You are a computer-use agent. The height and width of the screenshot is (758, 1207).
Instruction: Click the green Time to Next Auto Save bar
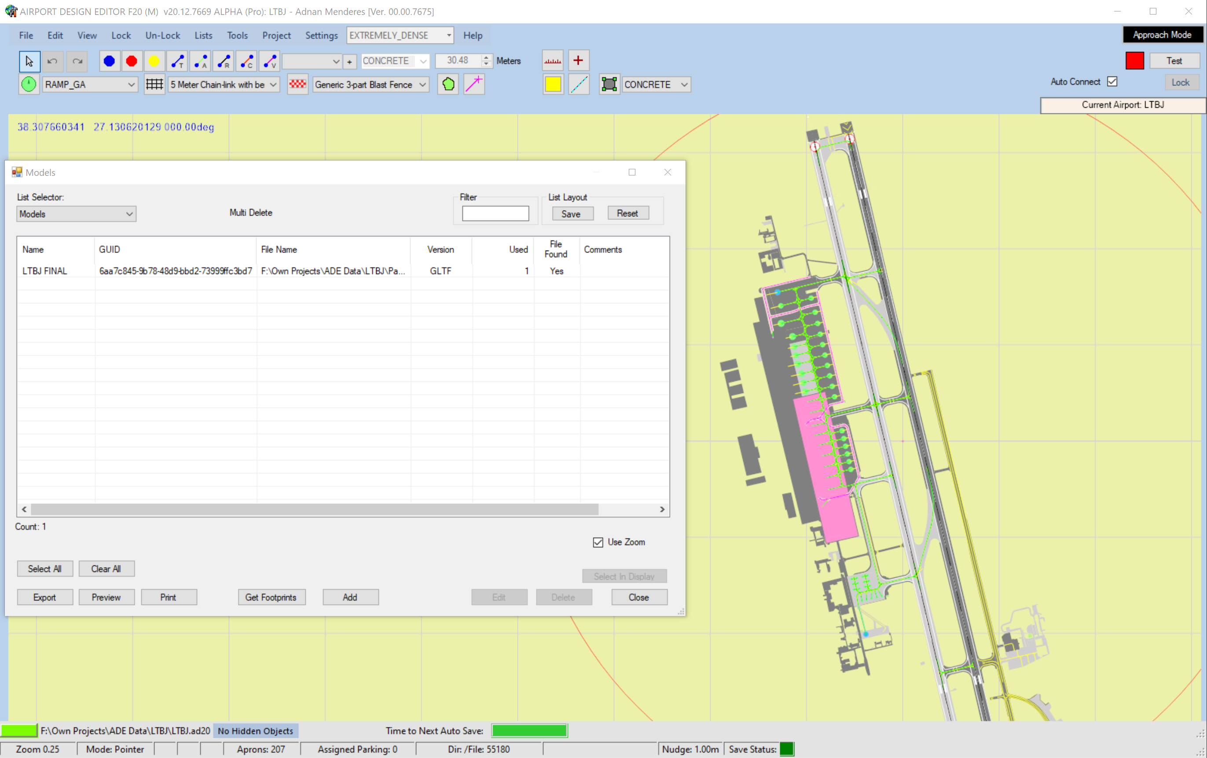click(529, 731)
